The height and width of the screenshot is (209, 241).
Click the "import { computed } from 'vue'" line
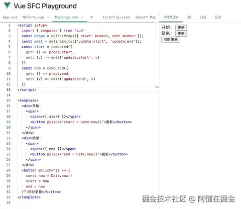click(x=53, y=31)
